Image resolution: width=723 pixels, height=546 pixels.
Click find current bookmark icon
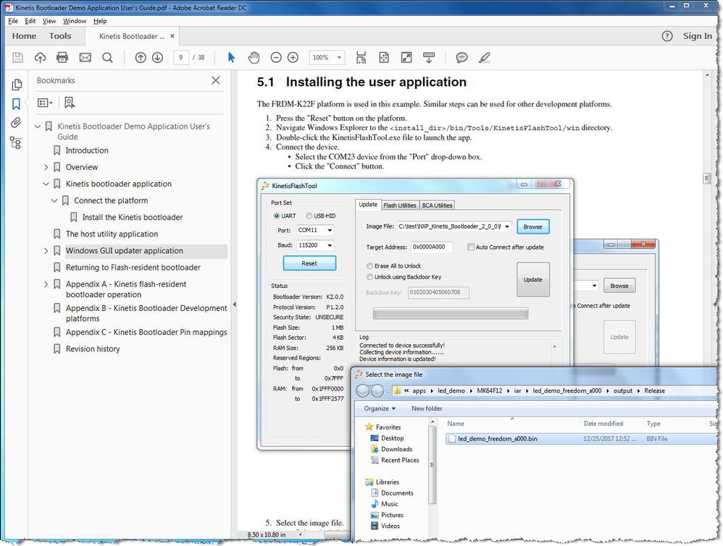point(70,103)
